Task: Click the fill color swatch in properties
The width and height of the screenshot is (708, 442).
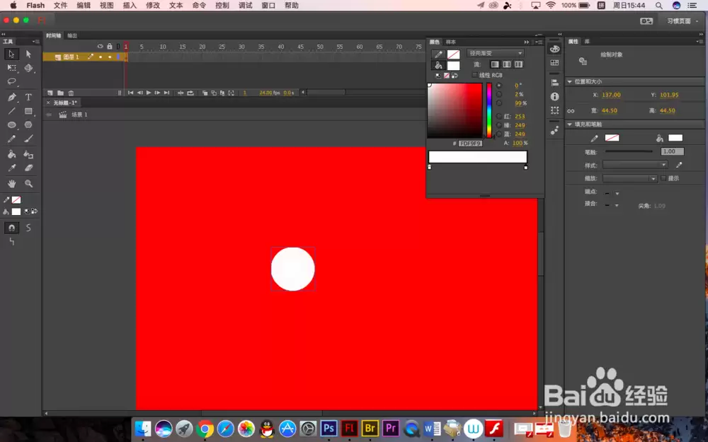Action: point(675,138)
